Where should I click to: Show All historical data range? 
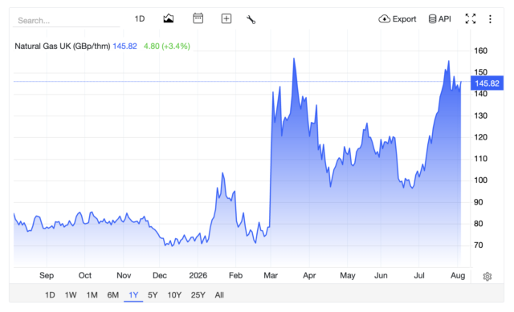pyautogui.click(x=219, y=295)
